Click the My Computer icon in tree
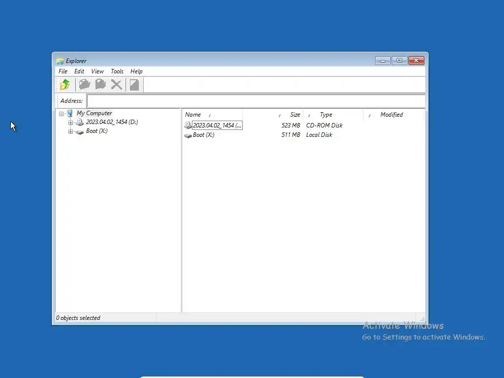 pos(70,113)
